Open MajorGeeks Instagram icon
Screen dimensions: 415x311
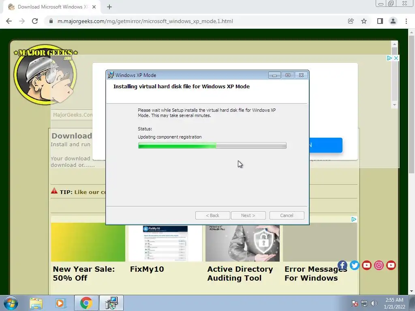coord(379,265)
